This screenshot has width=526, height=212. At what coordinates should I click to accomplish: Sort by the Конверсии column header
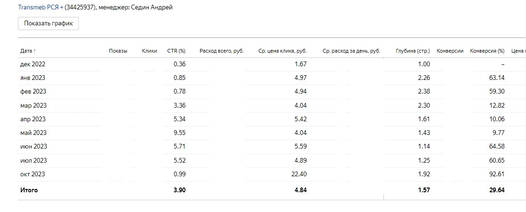[450, 51]
